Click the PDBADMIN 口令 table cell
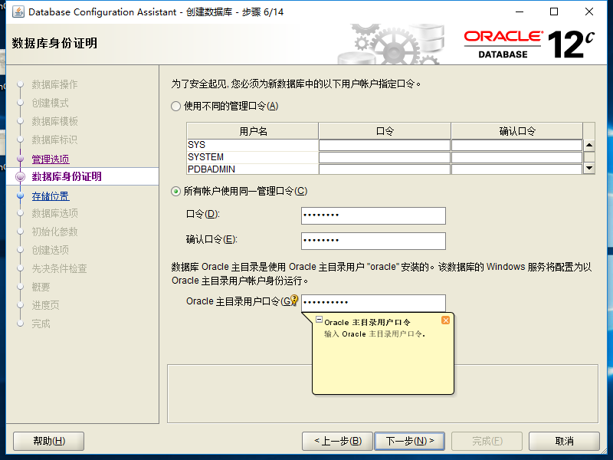The width and height of the screenshot is (613, 460). 385,169
